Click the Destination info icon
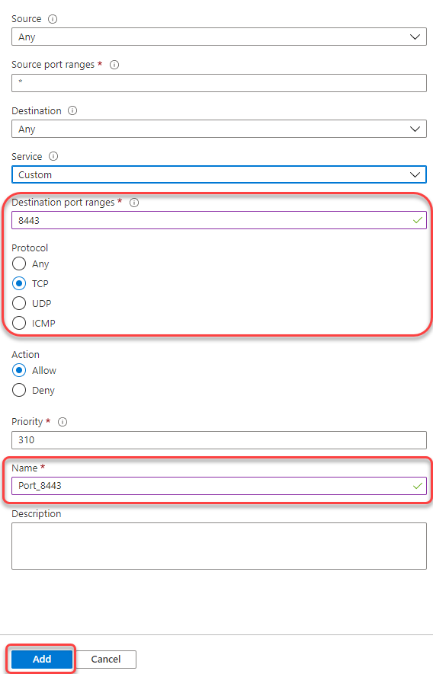 (x=72, y=110)
